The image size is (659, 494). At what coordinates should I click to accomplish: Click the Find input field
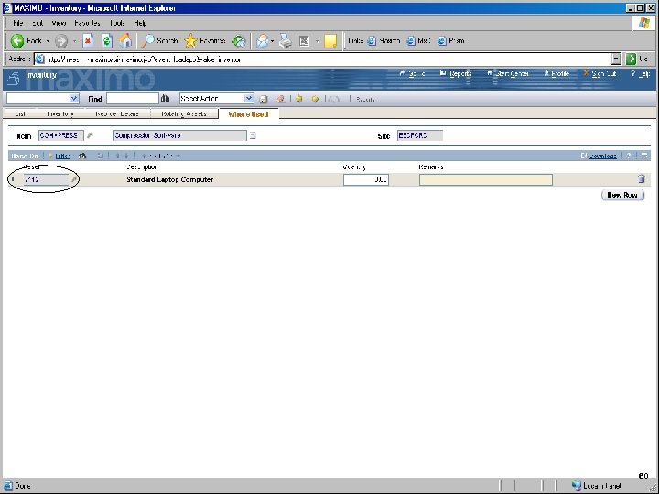[133, 98]
